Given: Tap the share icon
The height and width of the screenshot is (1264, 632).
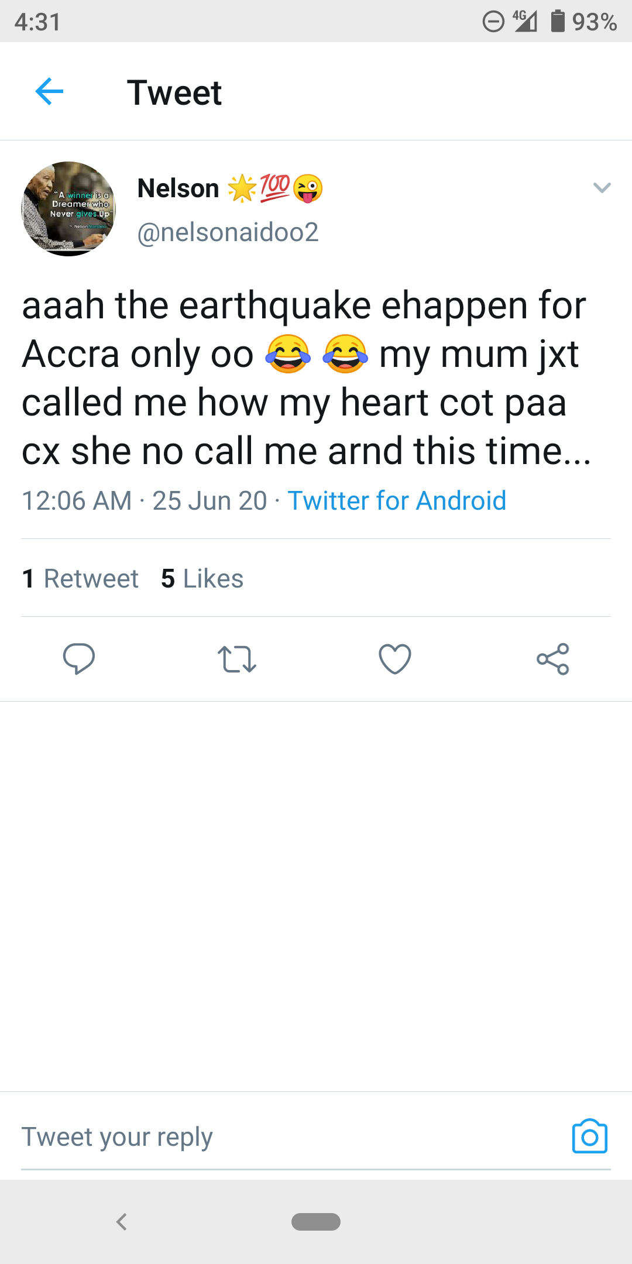Looking at the screenshot, I should tap(553, 659).
